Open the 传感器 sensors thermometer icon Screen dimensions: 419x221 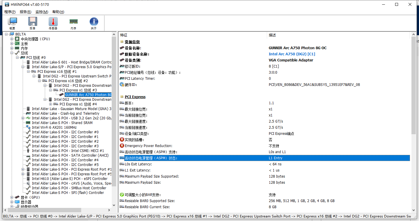53,23
